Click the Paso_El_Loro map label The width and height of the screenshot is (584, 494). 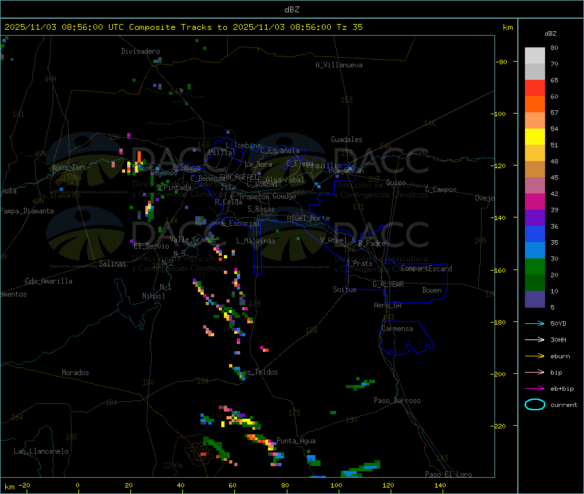tap(448, 475)
